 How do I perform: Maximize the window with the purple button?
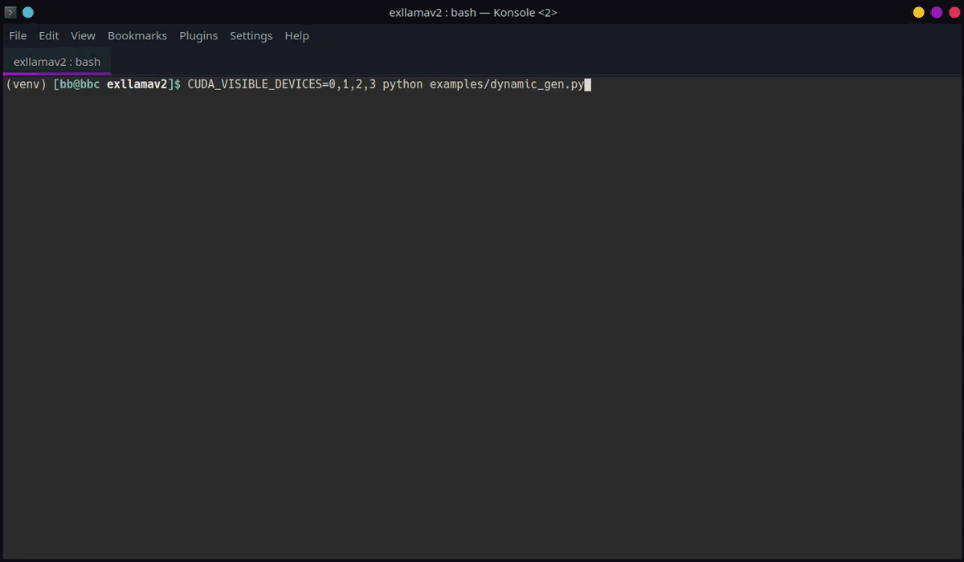click(x=937, y=13)
